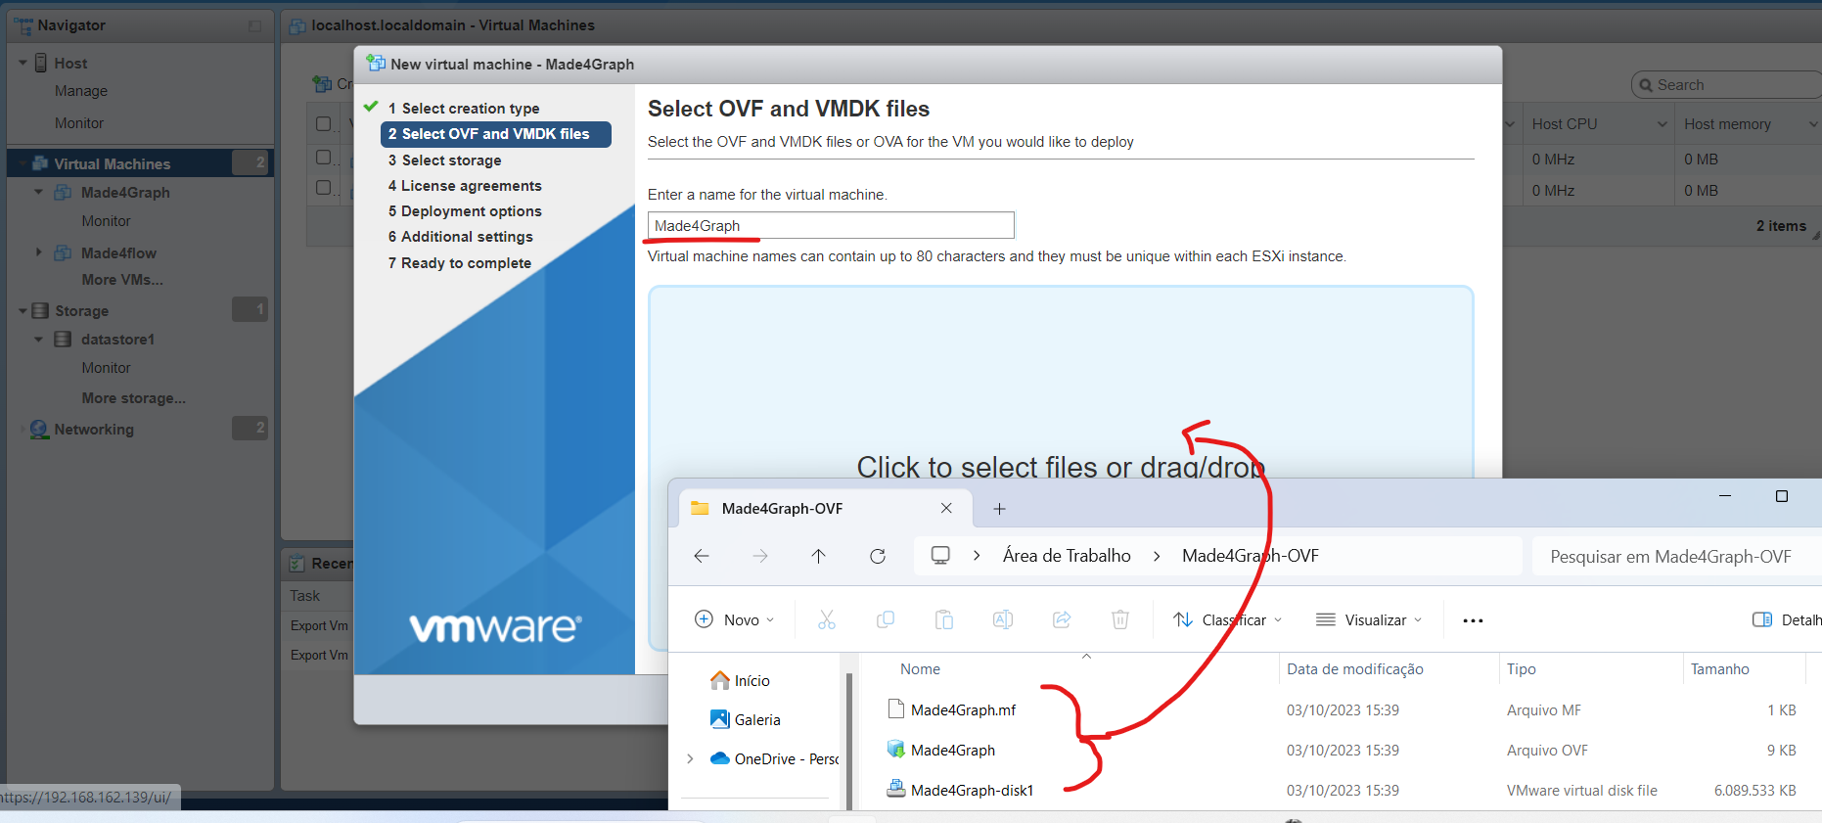Click the back arrow in File Explorer
The width and height of the screenshot is (1822, 823).
(702, 556)
